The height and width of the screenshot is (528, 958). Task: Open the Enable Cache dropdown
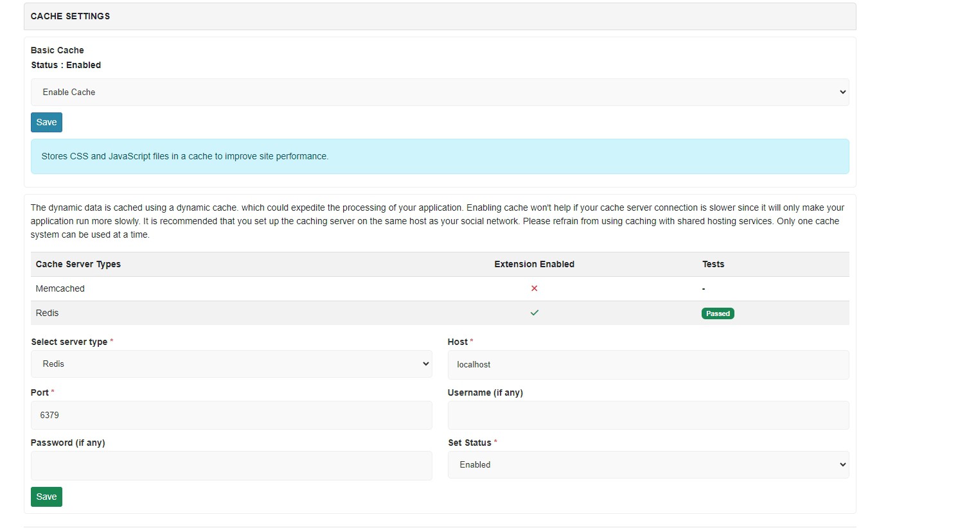point(439,92)
